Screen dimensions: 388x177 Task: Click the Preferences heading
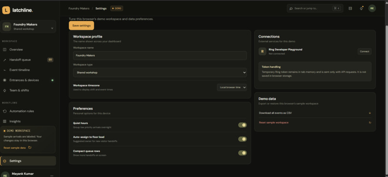[83, 108]
